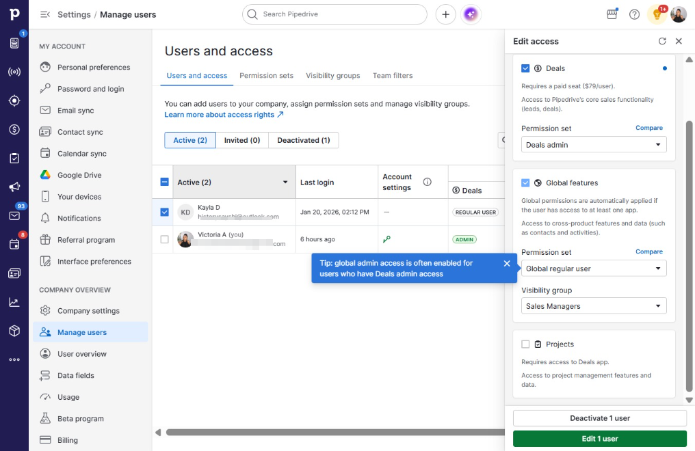Viewport: 695px width, 451px height.
Task: Click Compare link for Deals permission set
Action: (649, 128)
